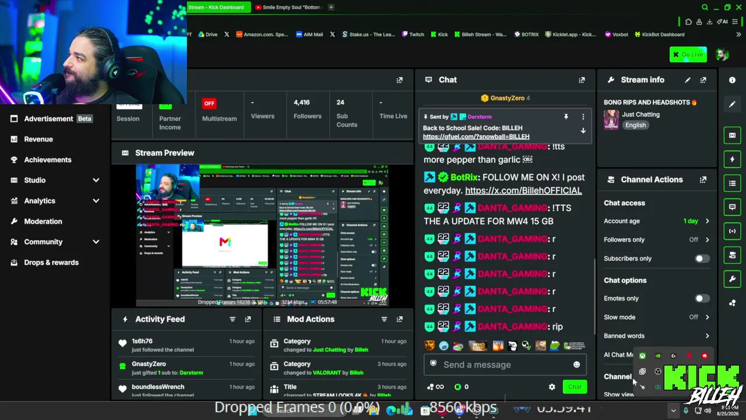Toggle the chat panel icon in right sidebar
The image size is (746, 420).
pyautogui.click(x=732, y=207)
